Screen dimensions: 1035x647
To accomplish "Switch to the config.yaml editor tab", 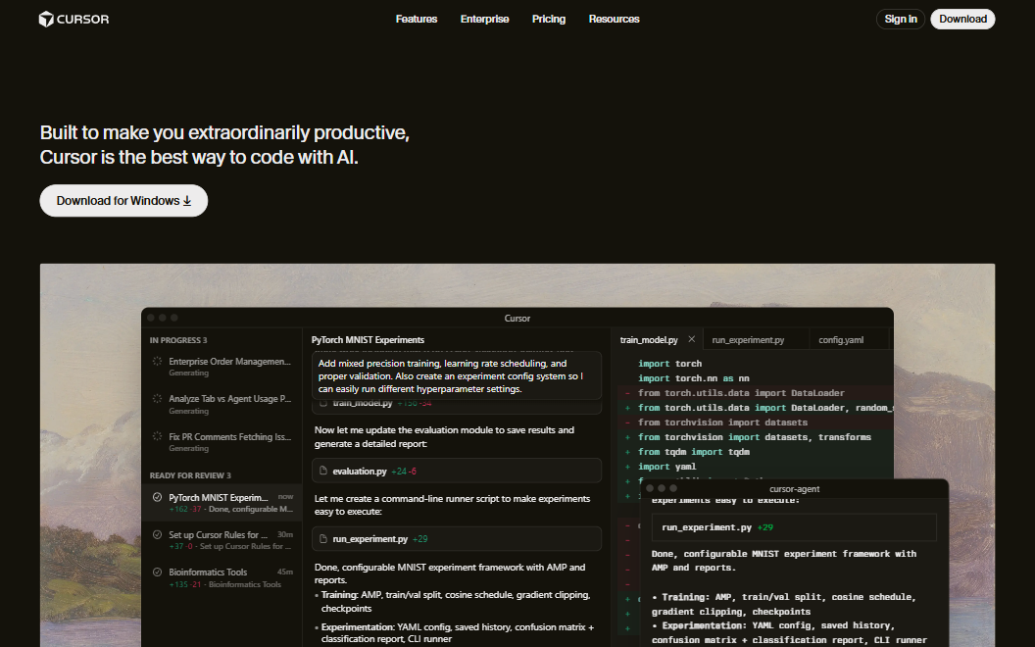I will (x=841, y=340).
